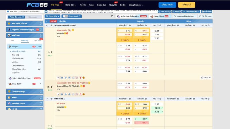
Task: Click the FCB88 logo
Action: [37, 5]
